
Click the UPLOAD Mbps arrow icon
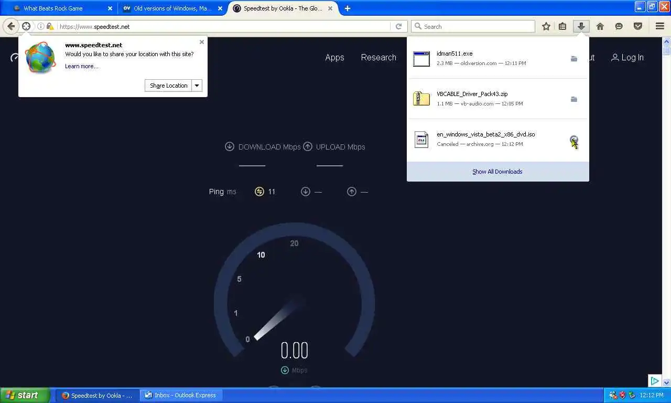pyautogui.click(x=308, y=146)
